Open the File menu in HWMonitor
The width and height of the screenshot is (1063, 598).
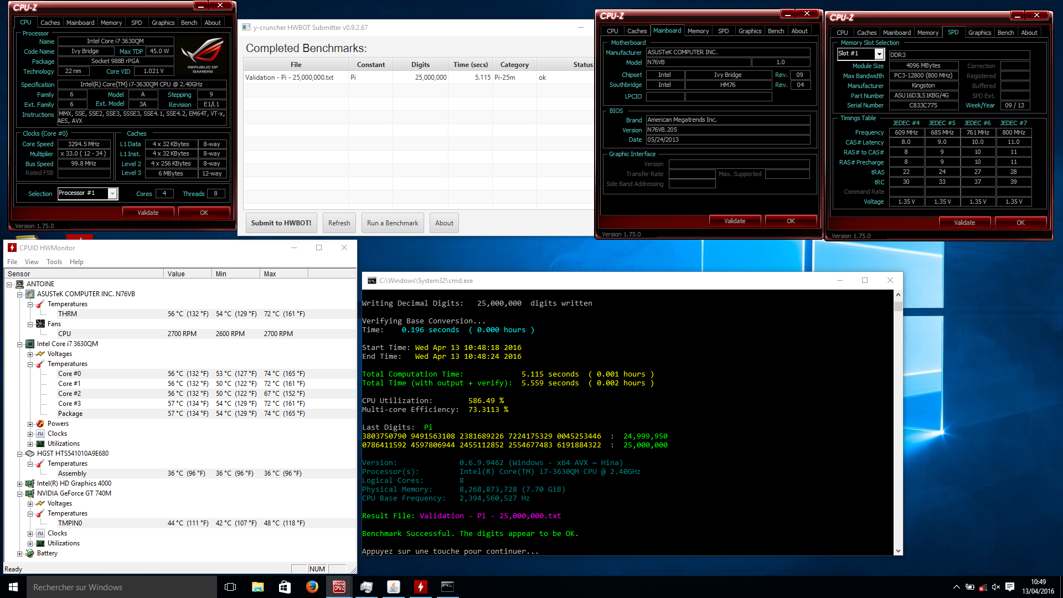12,262
